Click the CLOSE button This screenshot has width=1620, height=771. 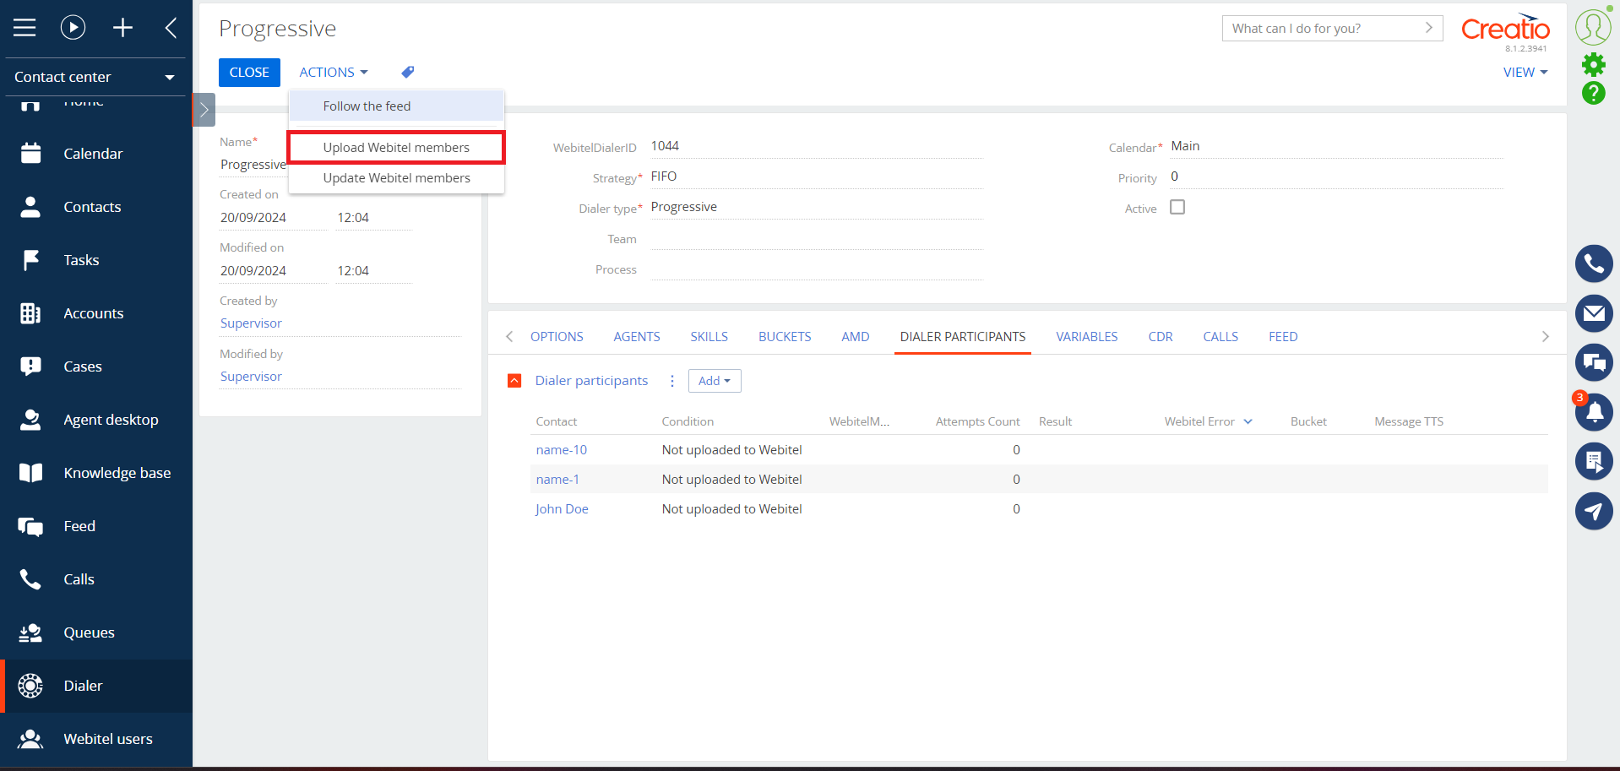[x=249, y=73]
